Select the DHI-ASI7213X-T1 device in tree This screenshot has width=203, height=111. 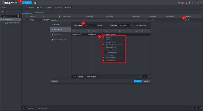click(12, 23)
